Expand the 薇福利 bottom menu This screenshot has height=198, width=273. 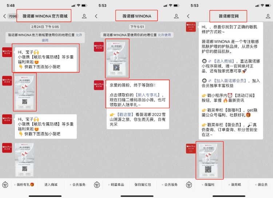(208, 185)
